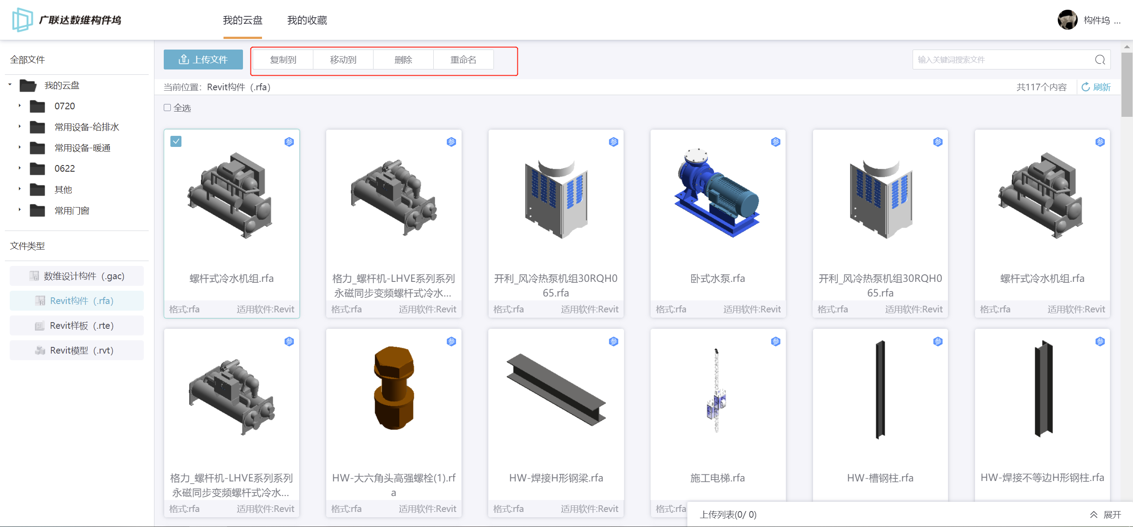This screenshot has height=527, width=1133.
Task: Collapse the 我的云盘 tree node arrow
Action: coord(10,84)
